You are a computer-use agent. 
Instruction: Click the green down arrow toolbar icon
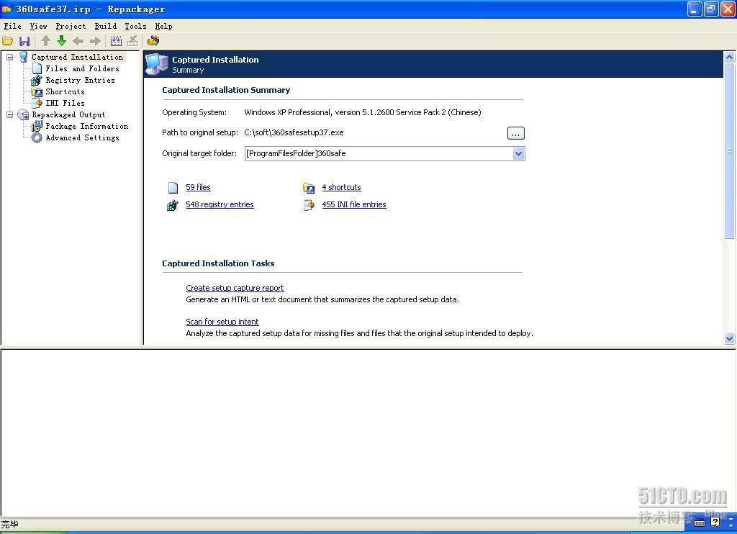click(x=62, y=41)
